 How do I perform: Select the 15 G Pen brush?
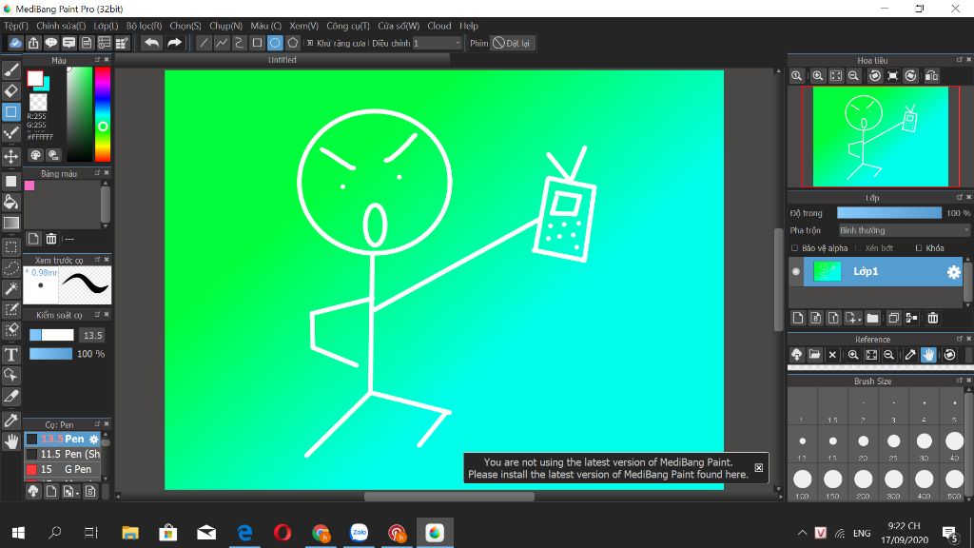[63, 469]
